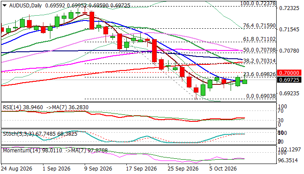304x174 pixels.
Task: Click the 24 Aug 2026 date label
Action: (x=17, y=169)
